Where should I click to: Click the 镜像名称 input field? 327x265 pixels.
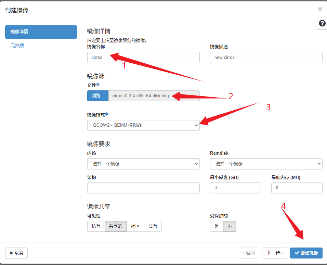click(x=143, y=58)
